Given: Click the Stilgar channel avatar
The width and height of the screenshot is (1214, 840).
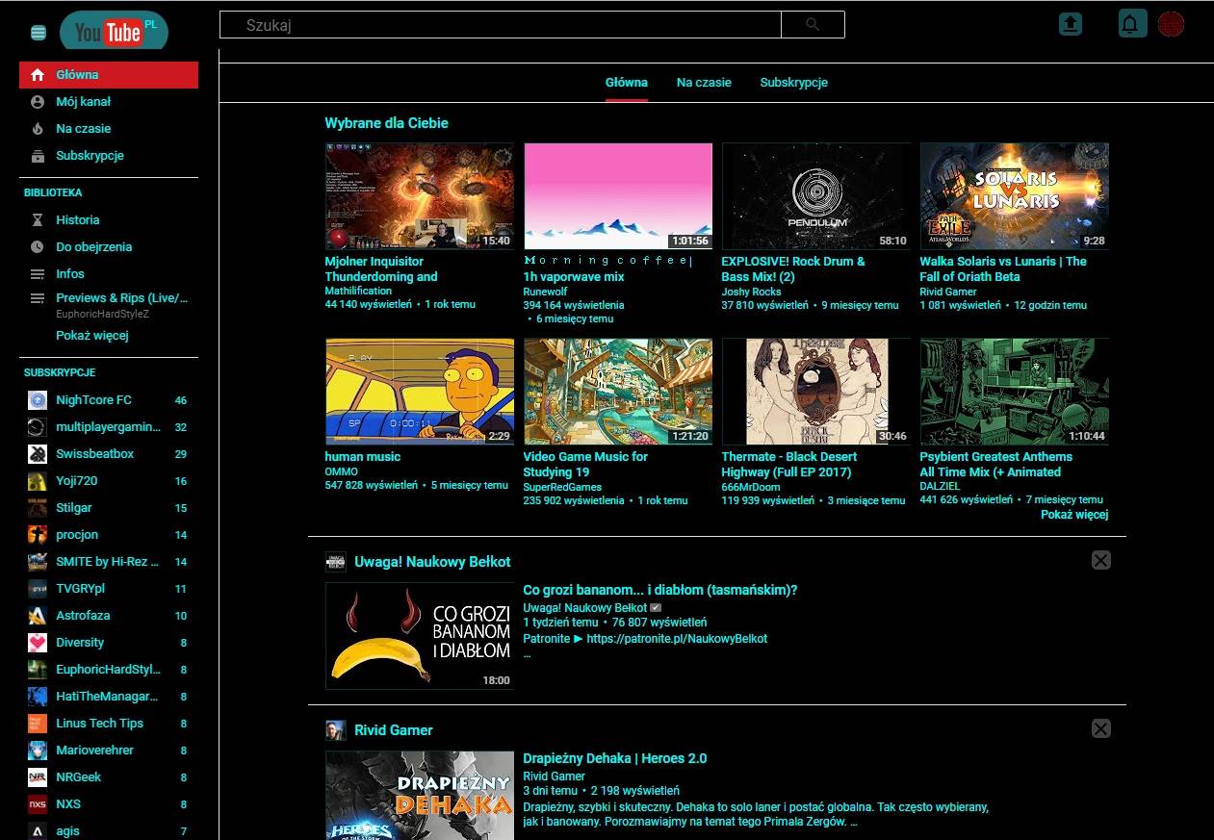Looking at the screenshot, I should [38, 508].
